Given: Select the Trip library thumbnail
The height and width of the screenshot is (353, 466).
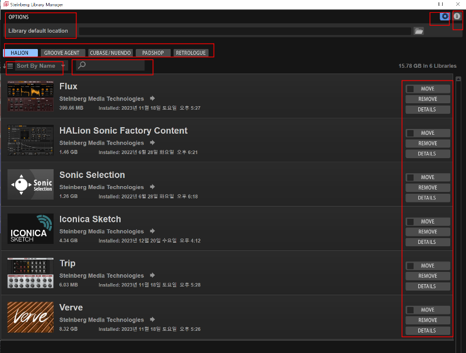Looking at the screenshot, I should click(x=31, y=273).
